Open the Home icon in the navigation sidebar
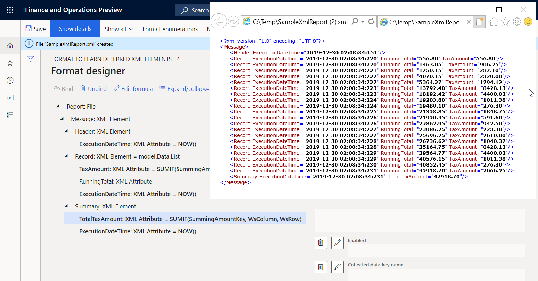The width and height of the screenshot is (538, 281). (10, 45)
